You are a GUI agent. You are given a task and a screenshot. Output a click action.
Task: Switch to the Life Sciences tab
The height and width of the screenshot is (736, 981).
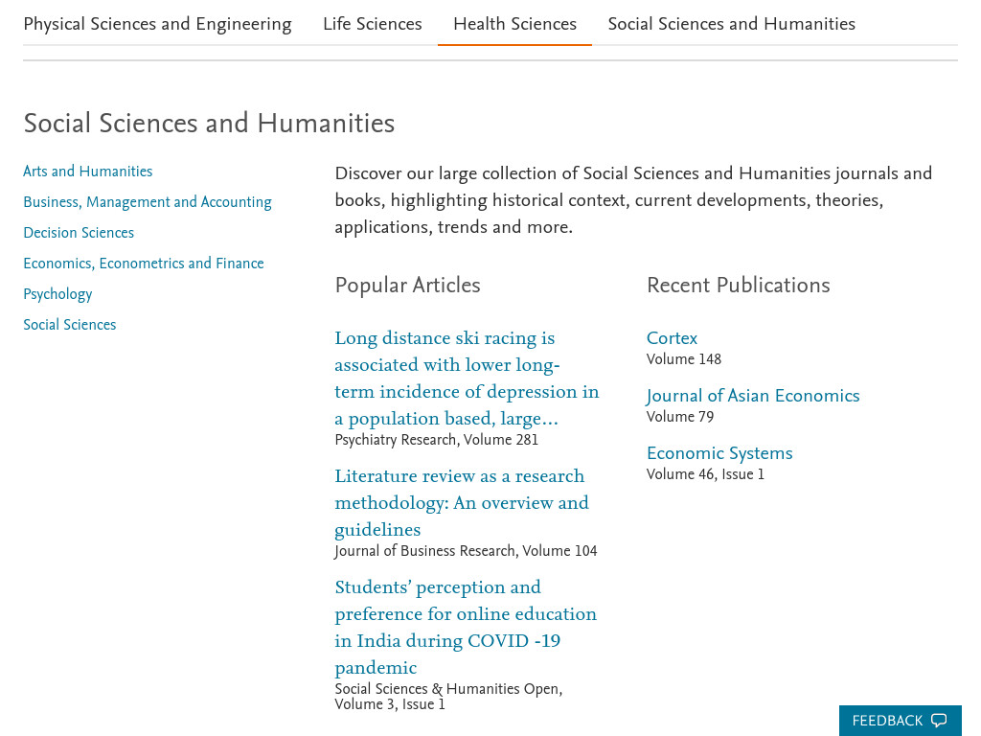coord(373,24)
